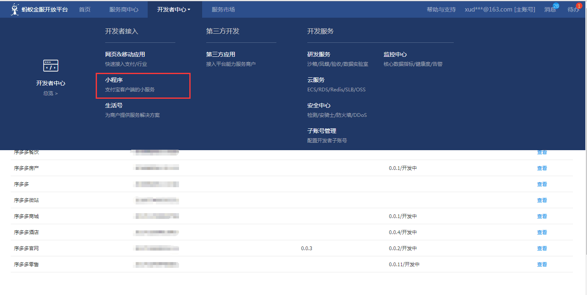The image size is (587, 295).
Task: Click the 0.0.2/开发中 status text
Action: [403, 249]
